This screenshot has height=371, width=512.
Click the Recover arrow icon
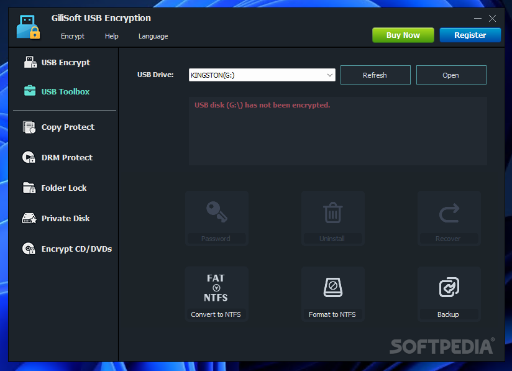[449, 213]
